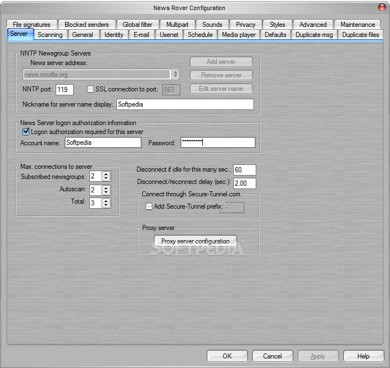The image size is (390, 368).
Task: Open the news server address dropdown
Action: tap(175, 74)
